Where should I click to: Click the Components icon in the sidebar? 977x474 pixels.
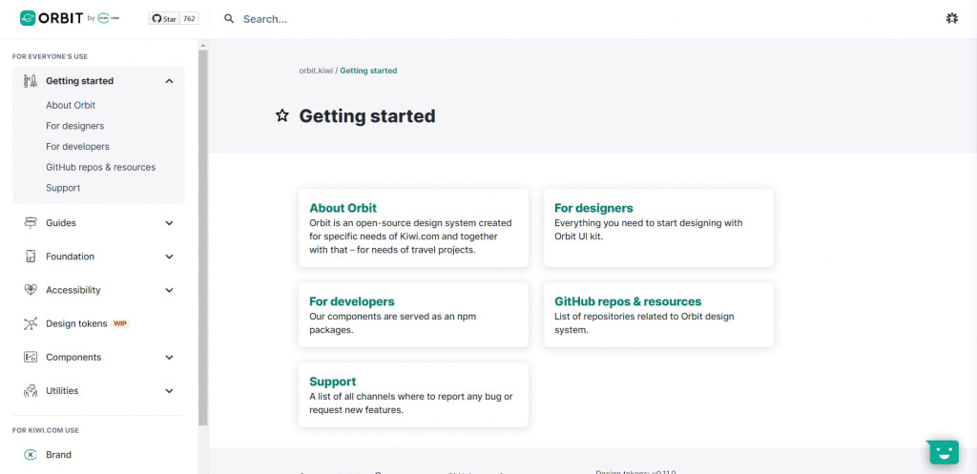click(31, 358)
